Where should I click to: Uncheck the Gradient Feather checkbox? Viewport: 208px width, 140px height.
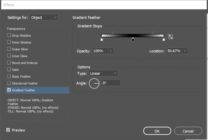coord(9,90)
